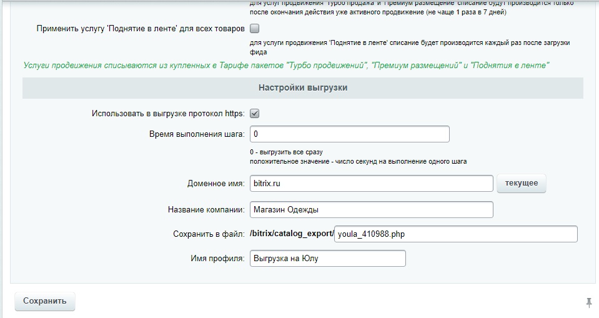The height and width of the screenshot is (318, 599).
Task: Click the 'Сохранить в файл:' label
Action: (x=208, y=234)
